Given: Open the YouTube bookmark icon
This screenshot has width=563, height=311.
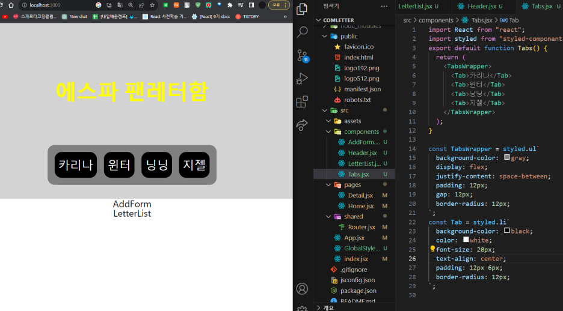Looking at the screenshot, I should pos(5,16).
